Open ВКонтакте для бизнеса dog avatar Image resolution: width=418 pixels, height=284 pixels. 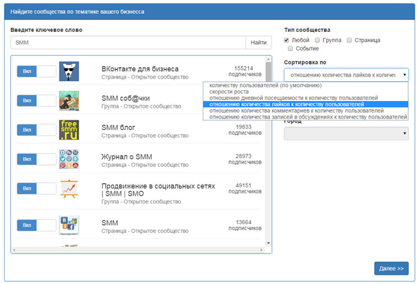[x=69, y=71]
